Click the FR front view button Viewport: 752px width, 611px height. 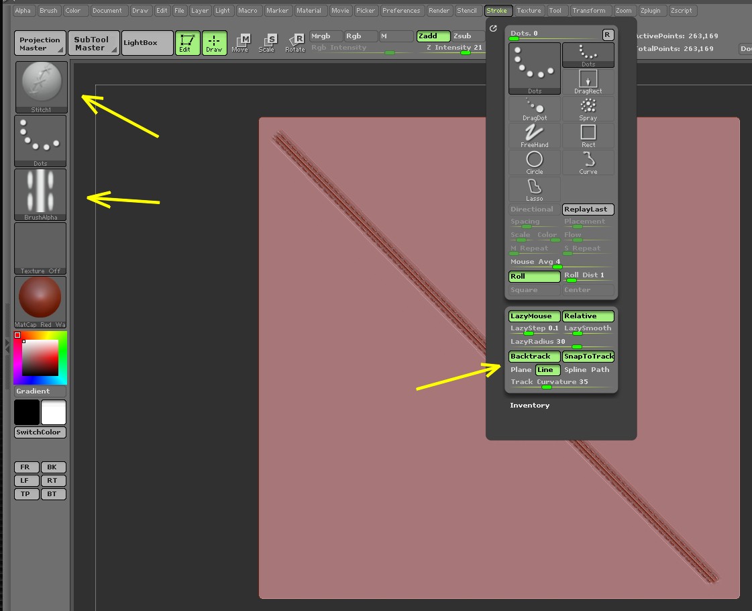pos(27,467)
